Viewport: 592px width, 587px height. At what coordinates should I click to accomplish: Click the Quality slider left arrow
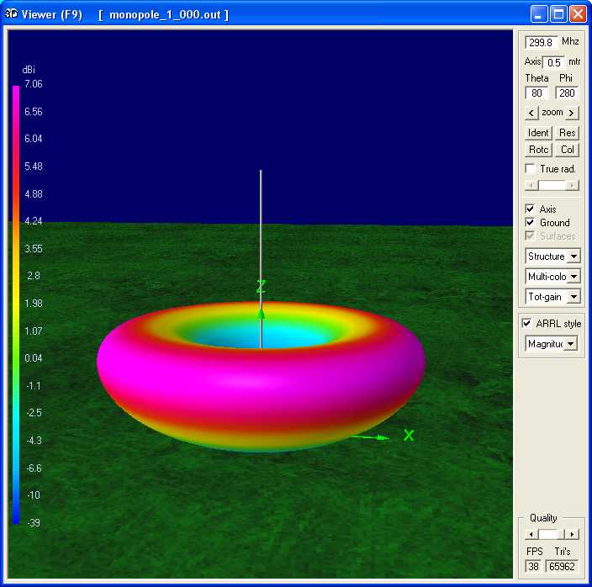coord(531,534)
